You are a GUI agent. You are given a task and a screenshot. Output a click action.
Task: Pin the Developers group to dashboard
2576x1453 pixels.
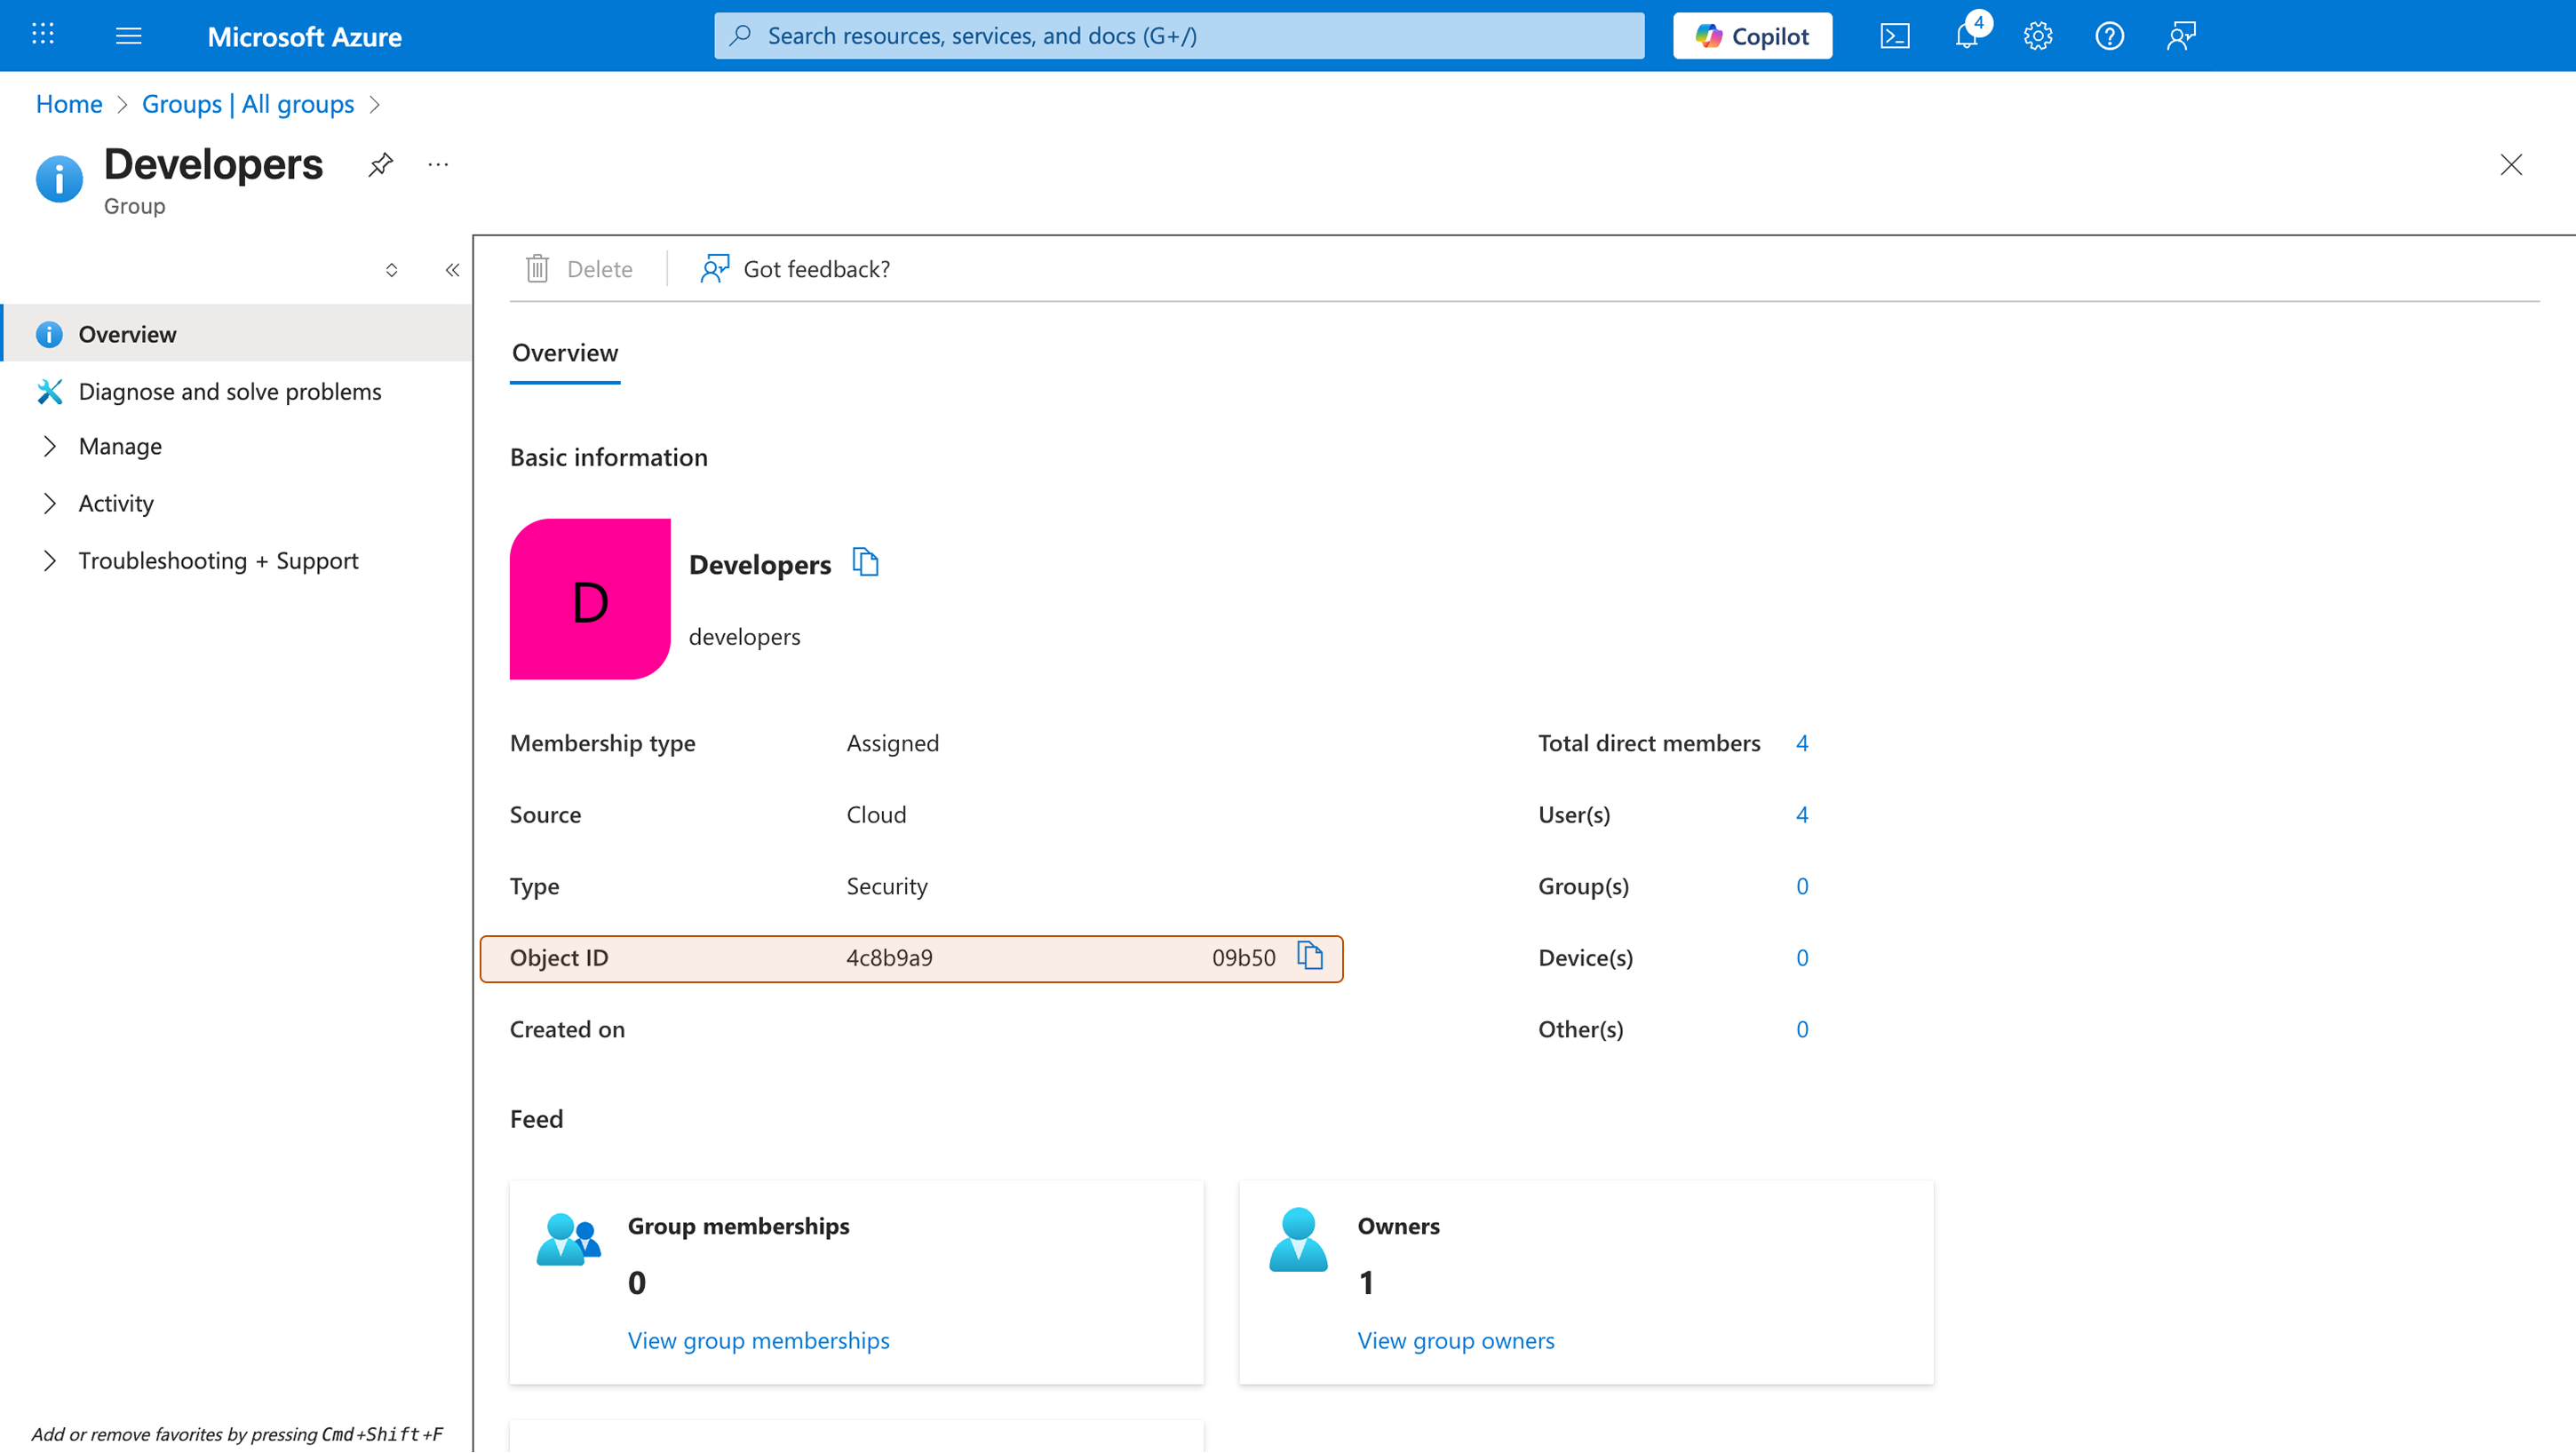[380, 164]
